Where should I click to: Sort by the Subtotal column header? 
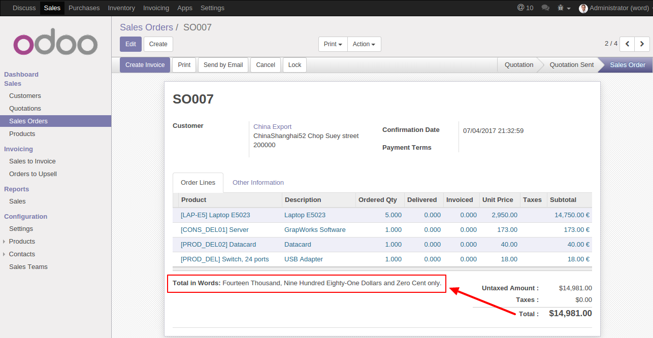pyautogui.click(x=570, y=200)
